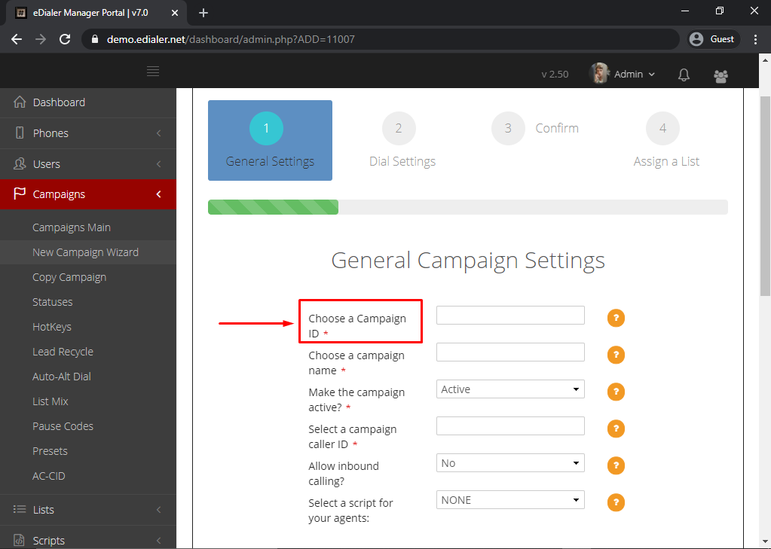Open the Admin user menu
The width and height of the screenshot is (771, 549).
coord(623,75)
